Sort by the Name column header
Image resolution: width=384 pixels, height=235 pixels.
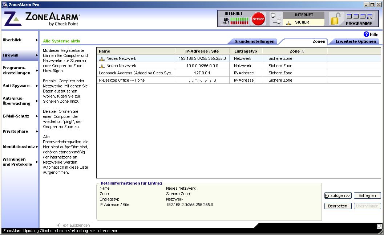[136, 51]
